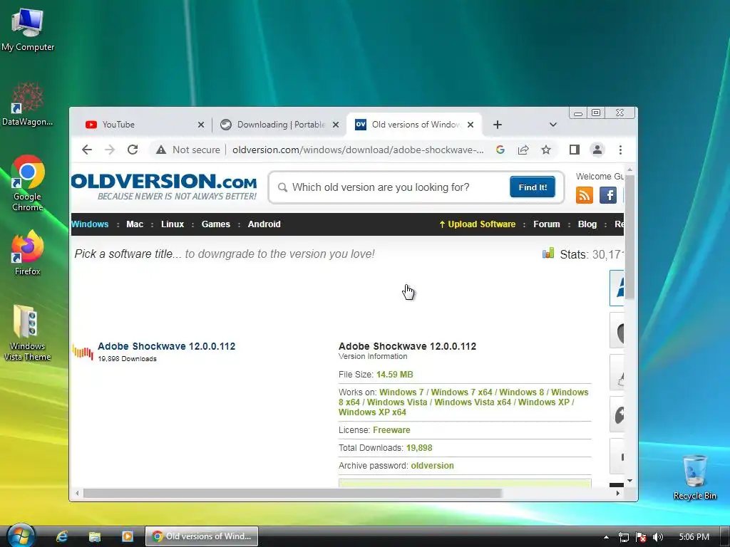Image resolution: width=730 pixels, height=547 pixels.
Task: Click the OLDVERSION.COM logo
Action: 163,187
